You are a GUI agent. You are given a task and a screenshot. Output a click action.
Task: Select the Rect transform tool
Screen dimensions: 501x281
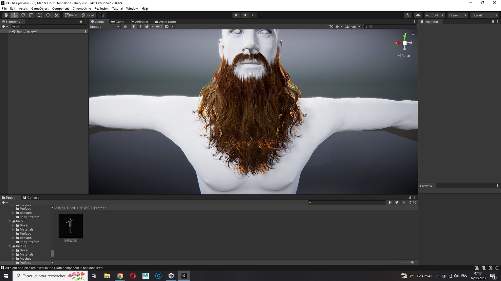click(40, 15)
